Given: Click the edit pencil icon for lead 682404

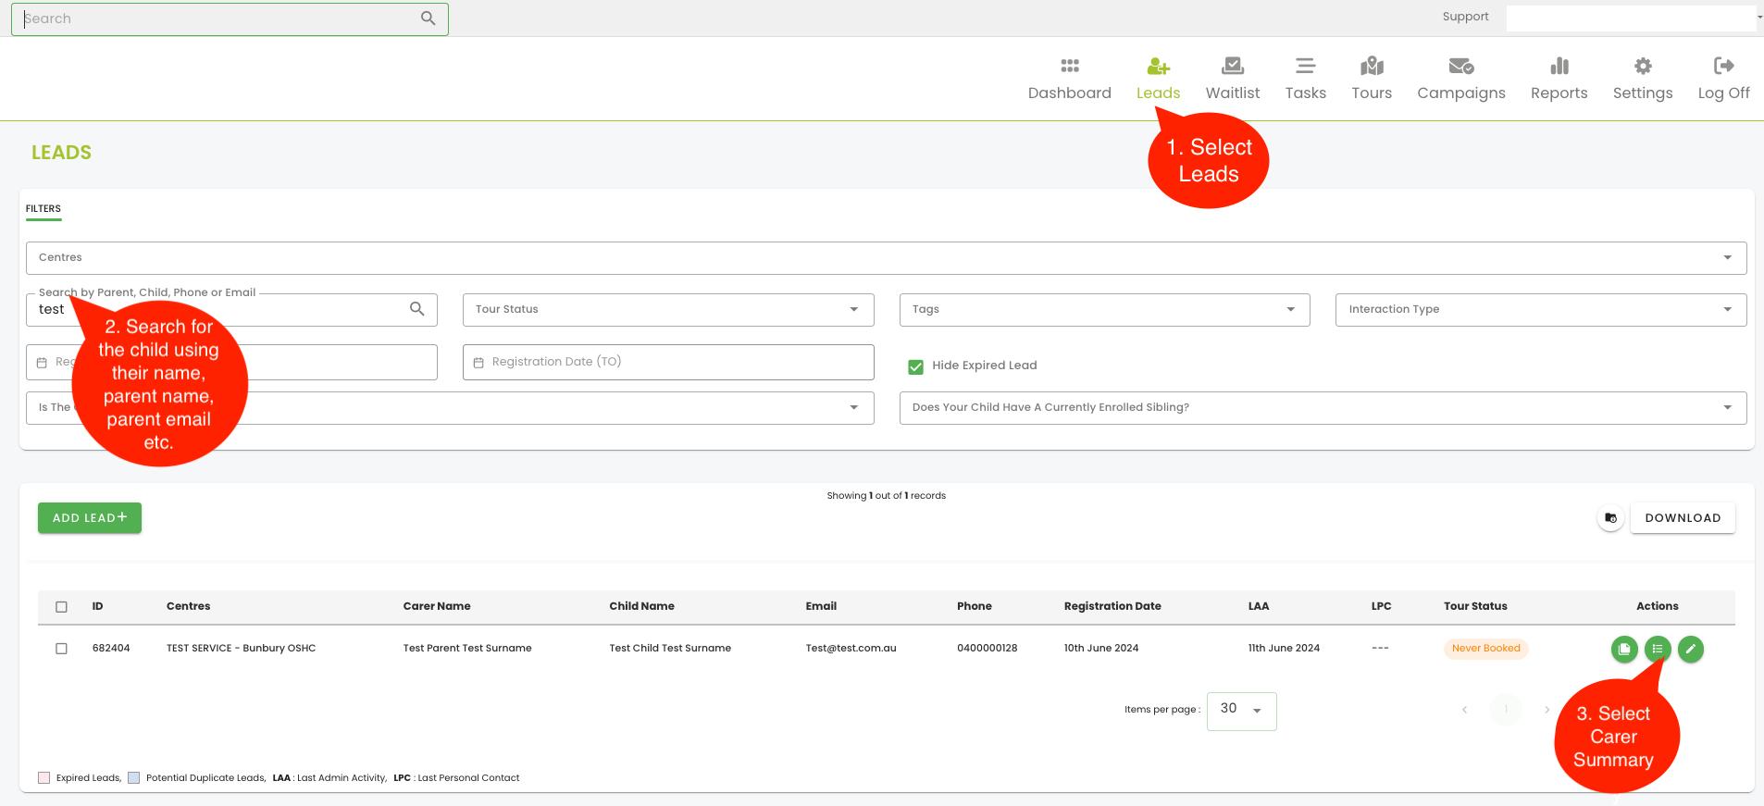Looking at the screenshot, I should [x=1691, y=649].
